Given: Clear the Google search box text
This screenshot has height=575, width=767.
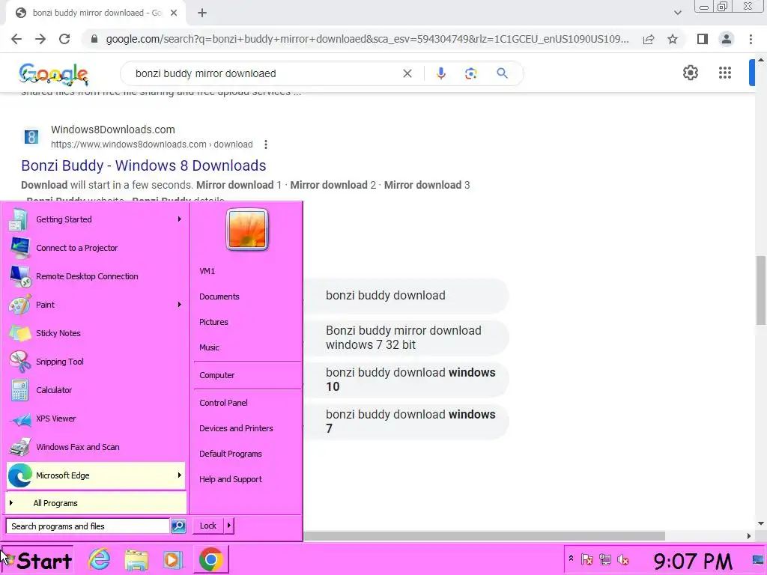Looking at the screenshot, I should [407, 73].
